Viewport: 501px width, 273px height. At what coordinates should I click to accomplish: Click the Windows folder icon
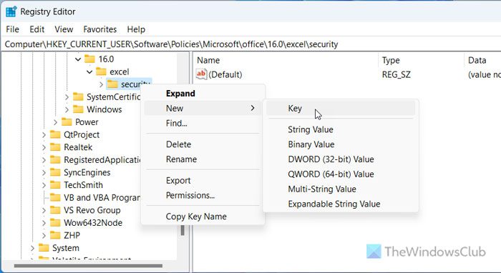click(78, 109)
